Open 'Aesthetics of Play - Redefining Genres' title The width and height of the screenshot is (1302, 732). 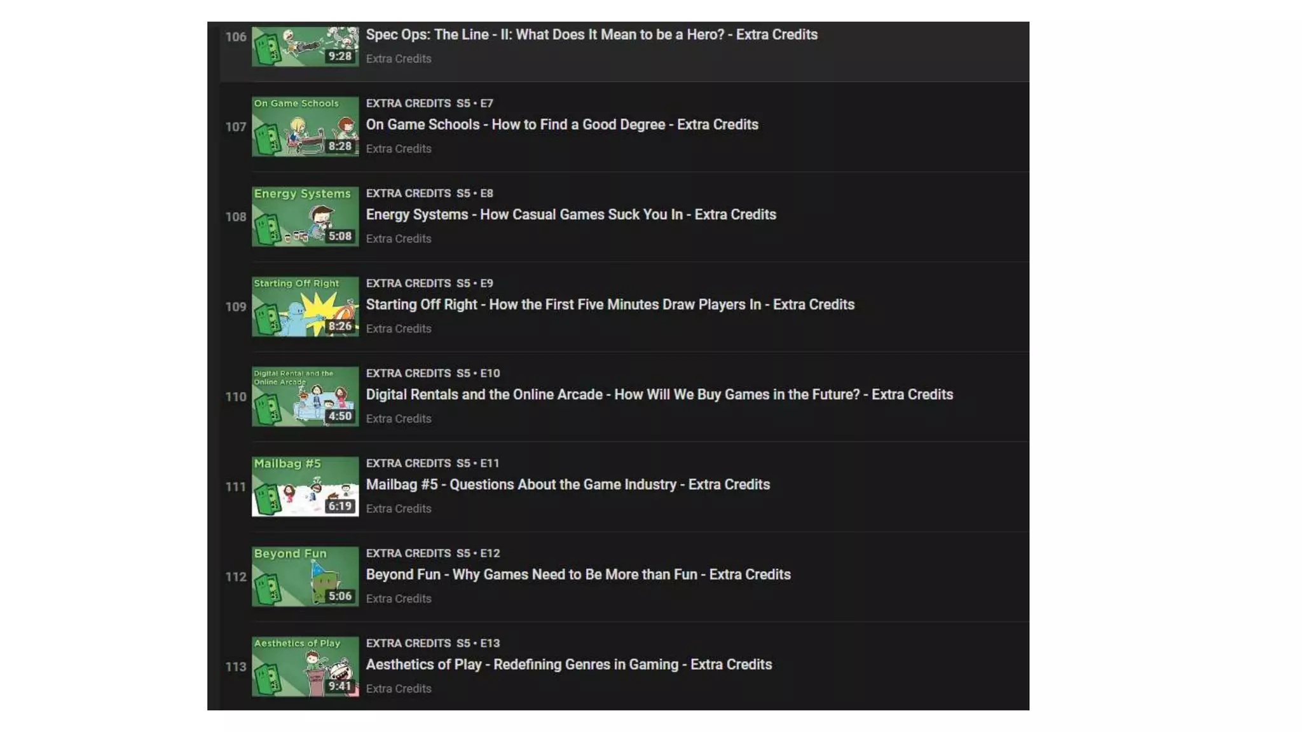[x=568, y=665]
